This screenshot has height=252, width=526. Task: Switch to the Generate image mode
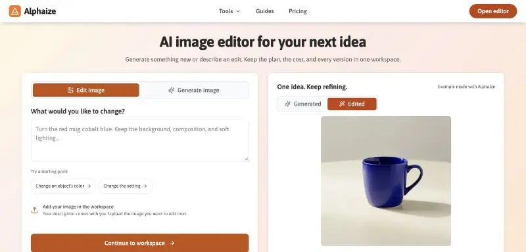tap(194, 91)
